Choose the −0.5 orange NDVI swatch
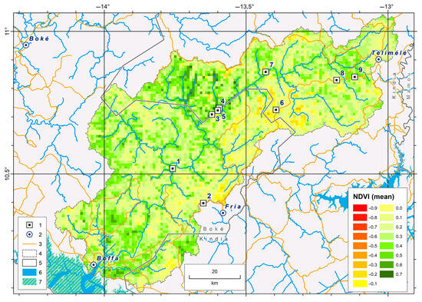Screen dimensions: 422x302 [x=360, y=246]
